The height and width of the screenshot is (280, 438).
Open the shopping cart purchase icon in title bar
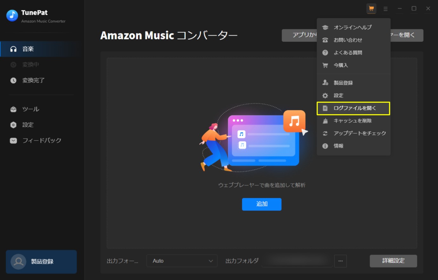pos(371,9)
